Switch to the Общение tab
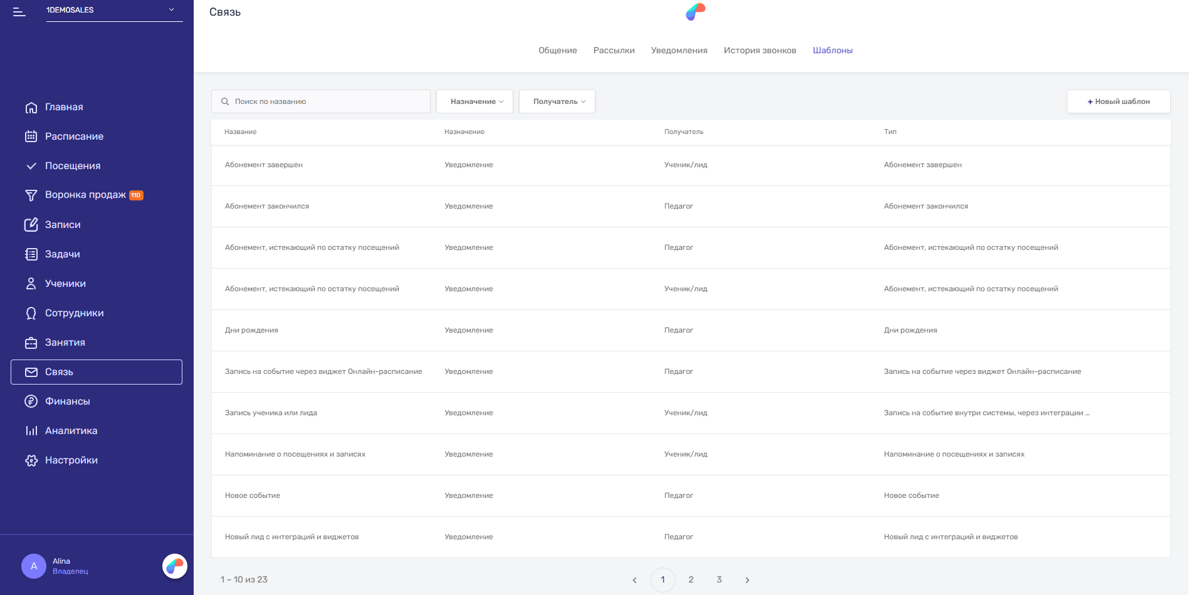This screenshot has height=595, width=1189. click(558, 50)
